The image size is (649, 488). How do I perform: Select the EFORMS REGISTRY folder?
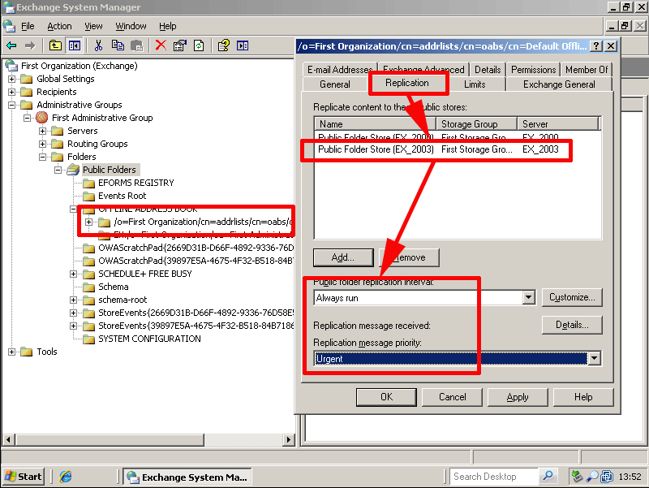coord(135,183)
